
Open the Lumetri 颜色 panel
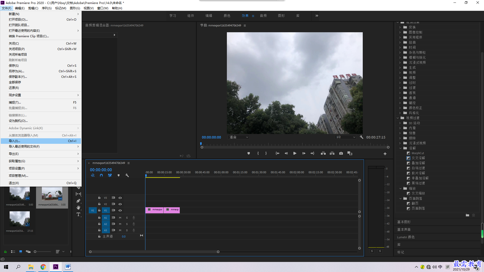pyautogui.click(x=406, y=237)
